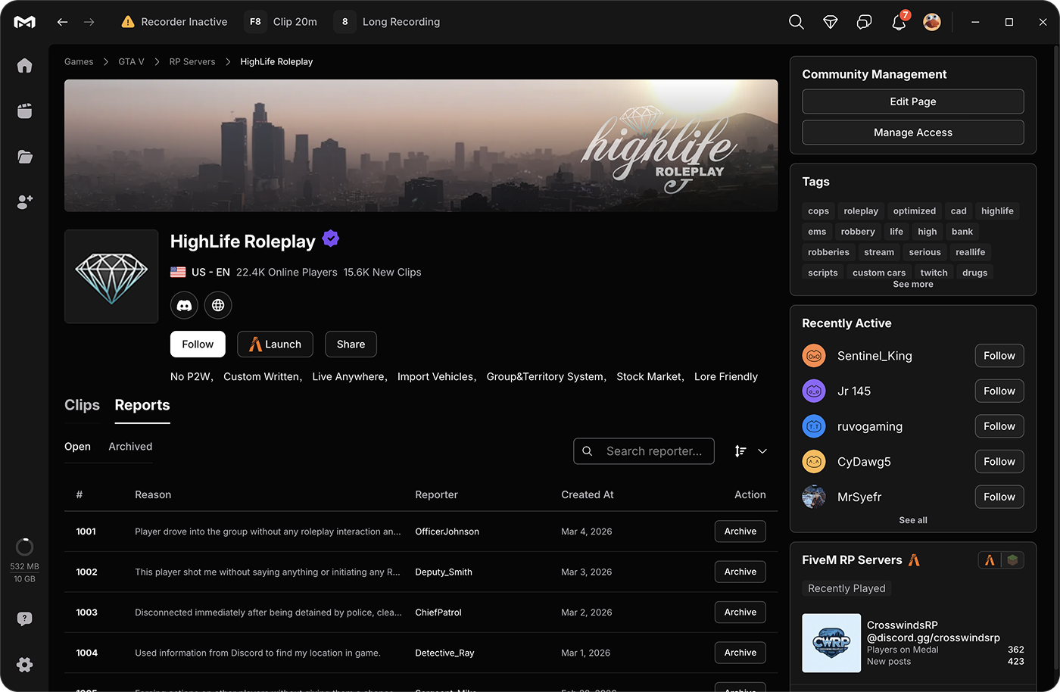The height and width of the screenshot is (692, 1060).
Task: Select the FiveM filter icon in FiveM RP Servers
Action: (990, 560)
